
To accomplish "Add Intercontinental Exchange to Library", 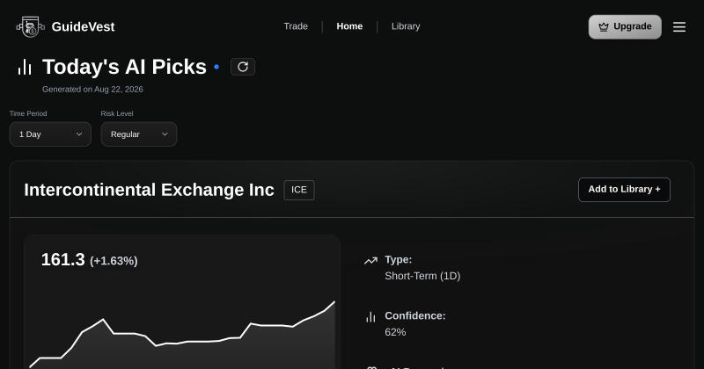I will (624, 190).
